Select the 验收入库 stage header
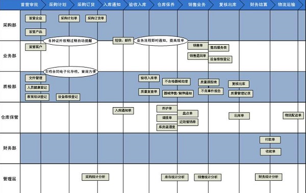This screenshot has height=193, width=306. (137, 5)
